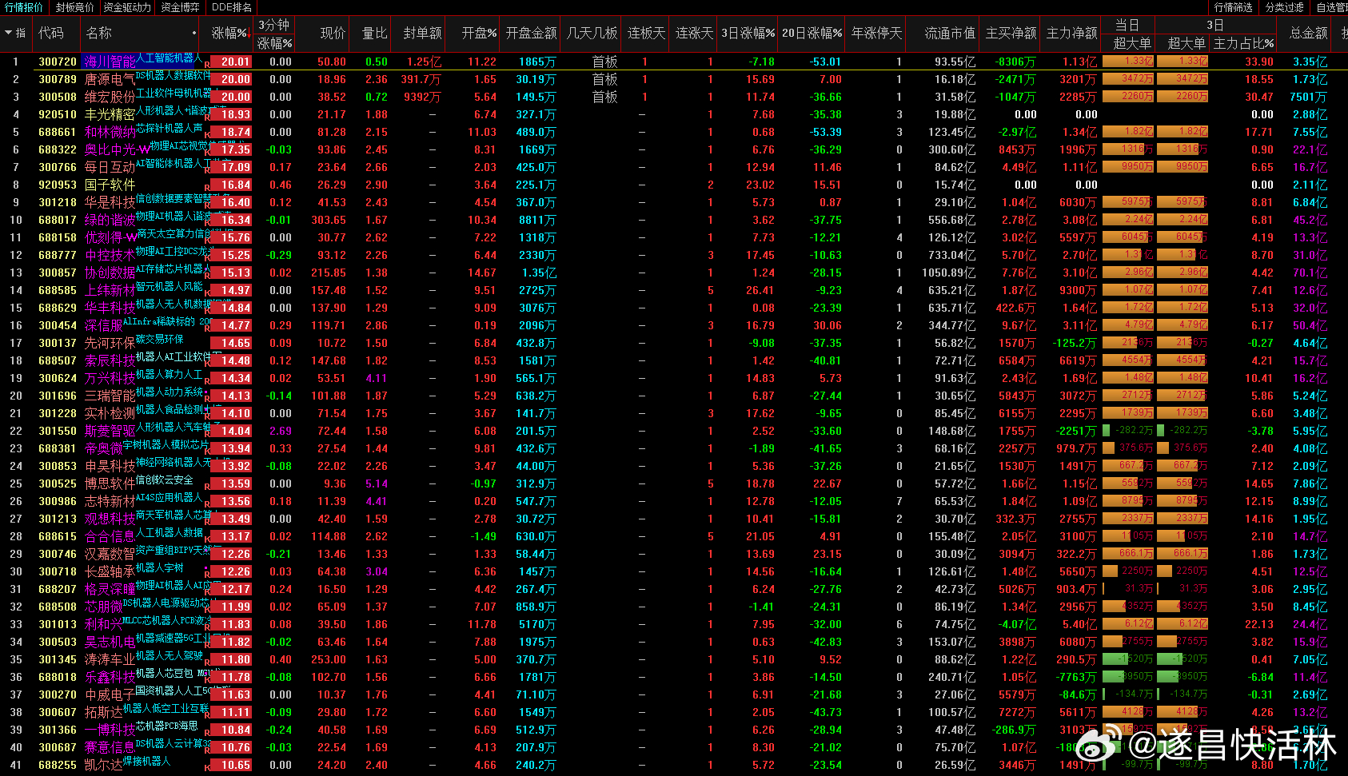This screenshot has height=776, width=1348.
Task: Click the R mark in 华是科技 row
Action: pos(208,204)
